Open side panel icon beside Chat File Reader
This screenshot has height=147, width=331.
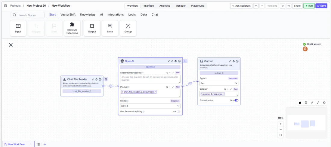pyautogui.click(x=106, y=79)
